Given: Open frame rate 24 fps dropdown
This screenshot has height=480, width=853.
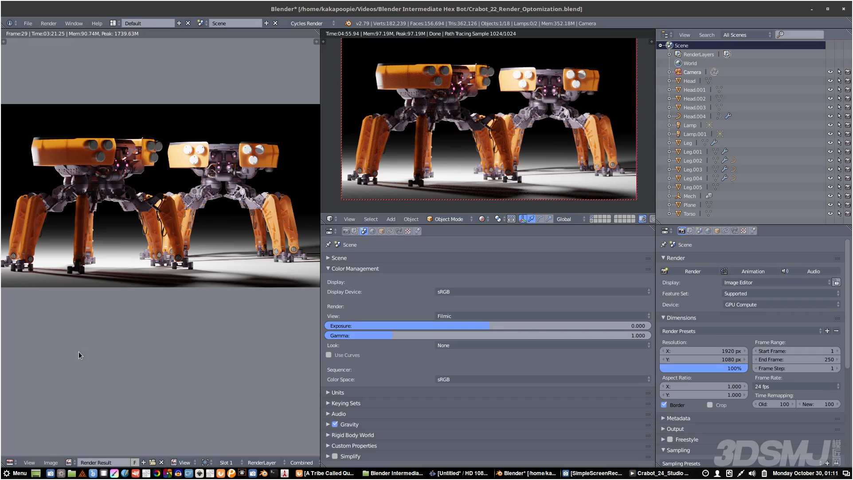Looking at the screenshot, I should tap(797, 386).
